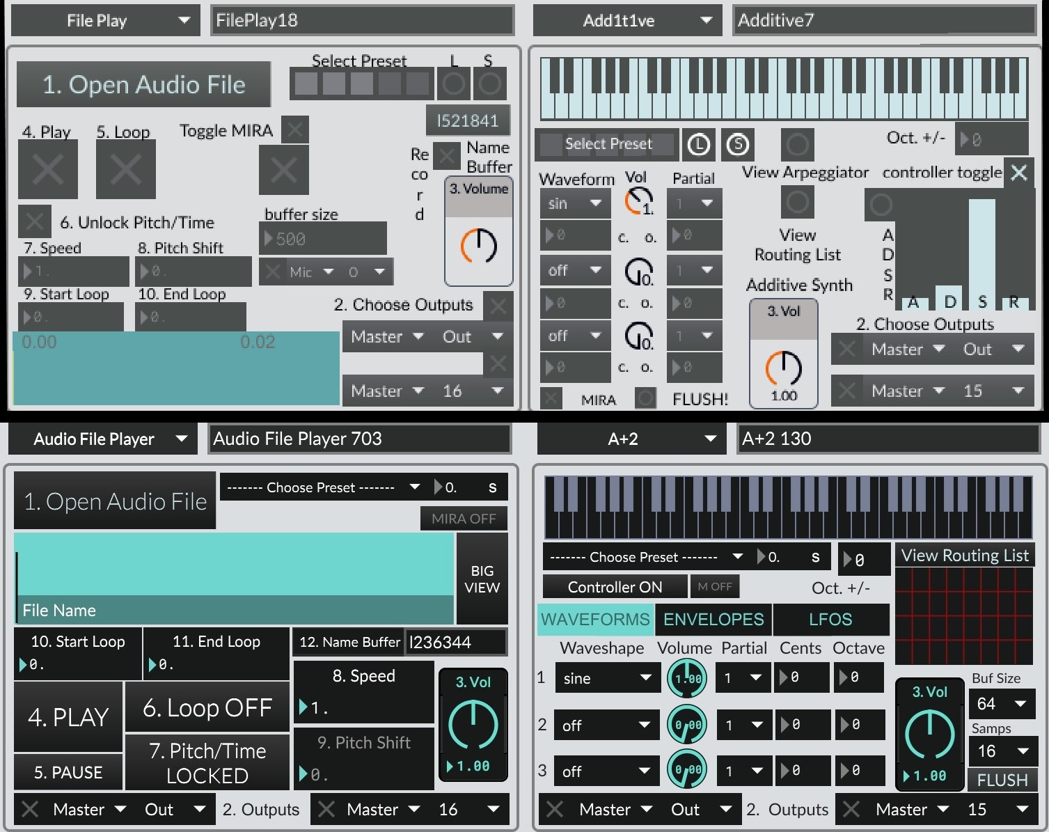Switch to the WAVEFORMS tab

(595, 619)
